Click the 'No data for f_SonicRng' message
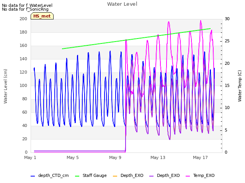This screenshot has height=183, width=245. click(x=25, y=9)
